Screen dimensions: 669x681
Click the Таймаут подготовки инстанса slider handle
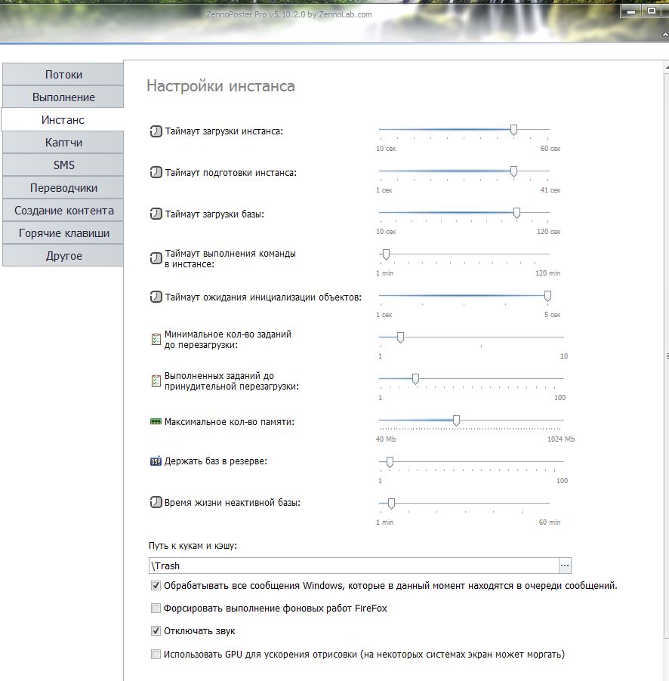coord(513,171)
